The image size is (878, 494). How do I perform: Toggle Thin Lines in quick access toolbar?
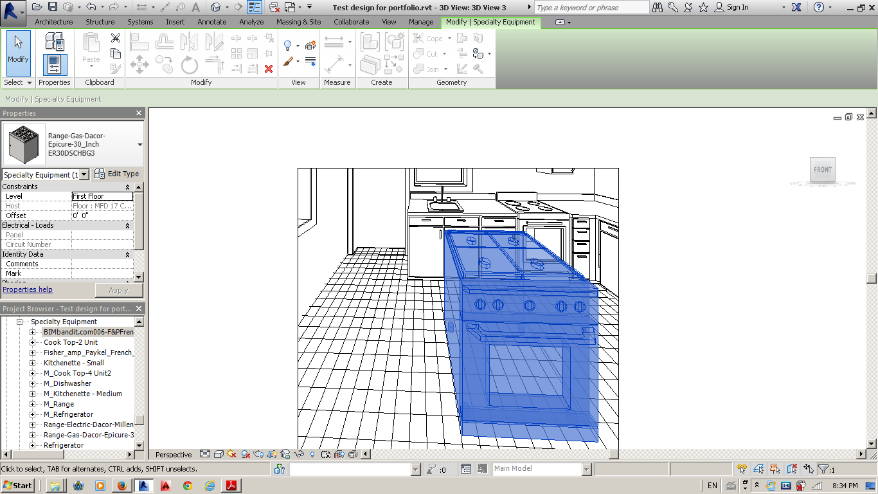[x=255, y=7]
